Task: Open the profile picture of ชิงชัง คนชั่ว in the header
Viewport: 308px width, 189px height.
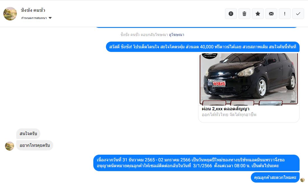Action: click(x=10, y=14)
